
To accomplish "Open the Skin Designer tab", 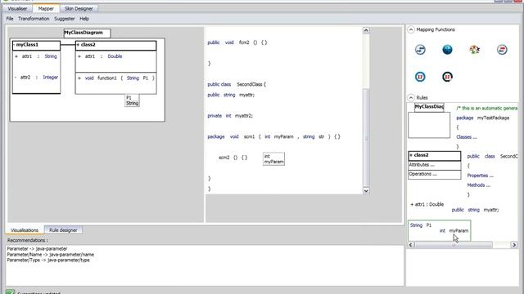I will (x=79, y=9).
